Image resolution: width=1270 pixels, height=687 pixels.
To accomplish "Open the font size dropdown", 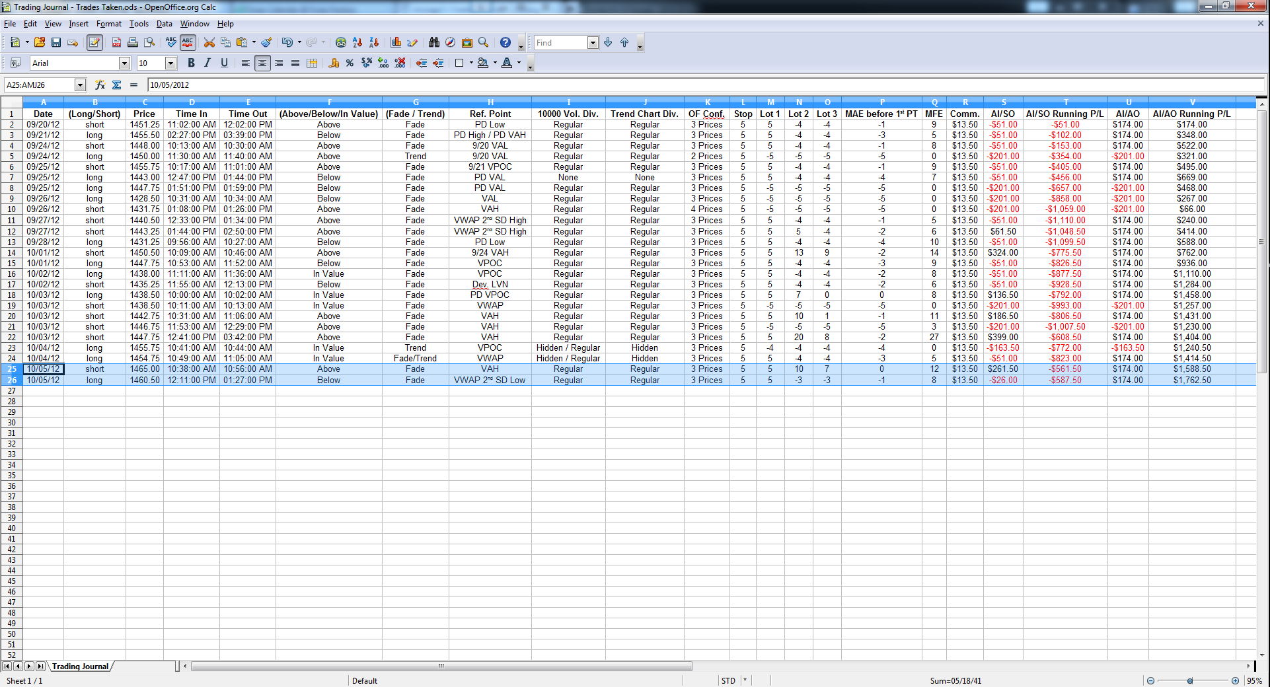I will (170, 63).
